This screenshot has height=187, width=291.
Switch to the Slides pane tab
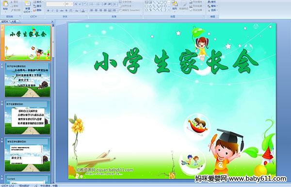point(5,21)
